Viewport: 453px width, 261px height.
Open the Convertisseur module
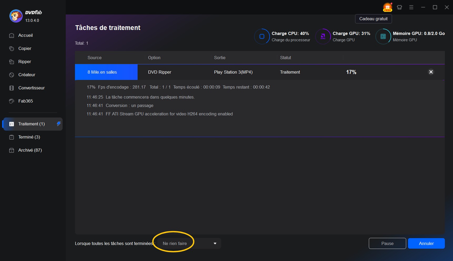(31, 88)
